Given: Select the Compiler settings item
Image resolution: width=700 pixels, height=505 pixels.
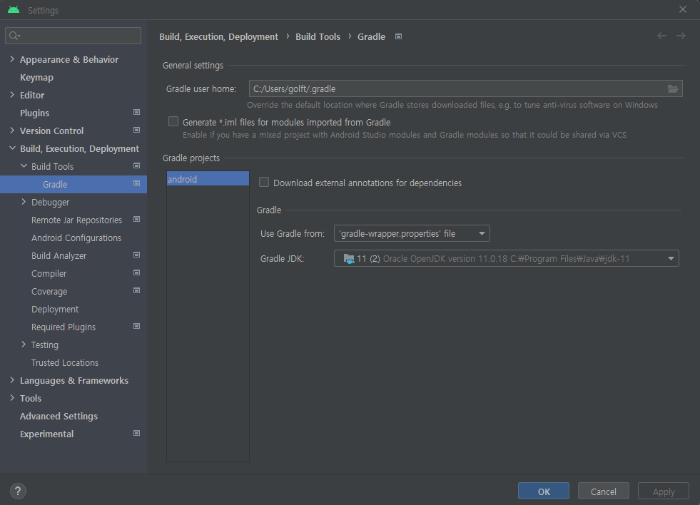Looking at the screenshot, I should pyautogui.click(x=49, y=273).
